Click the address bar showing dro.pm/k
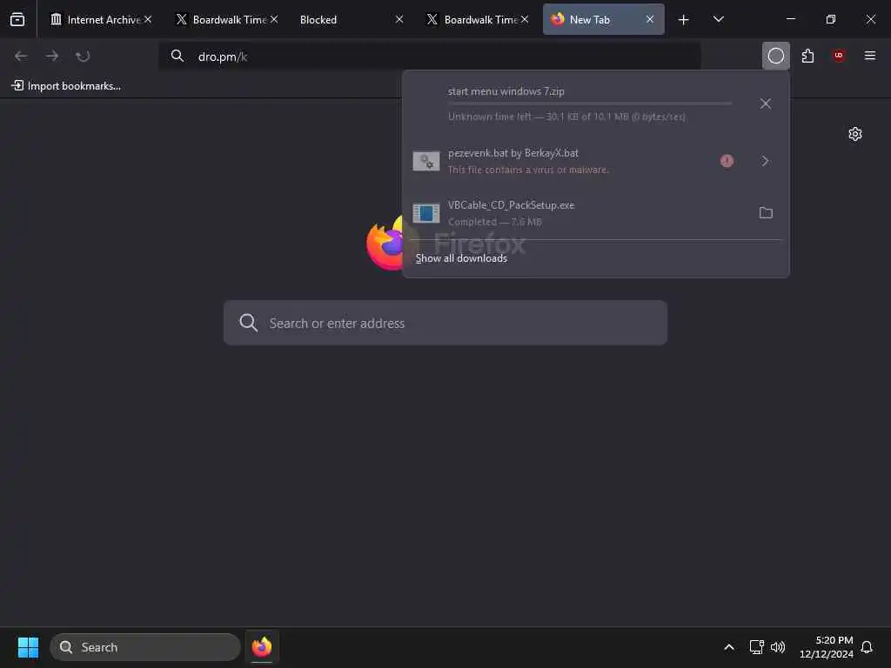The width and height of the screenshot is (891, 668). 430,57
